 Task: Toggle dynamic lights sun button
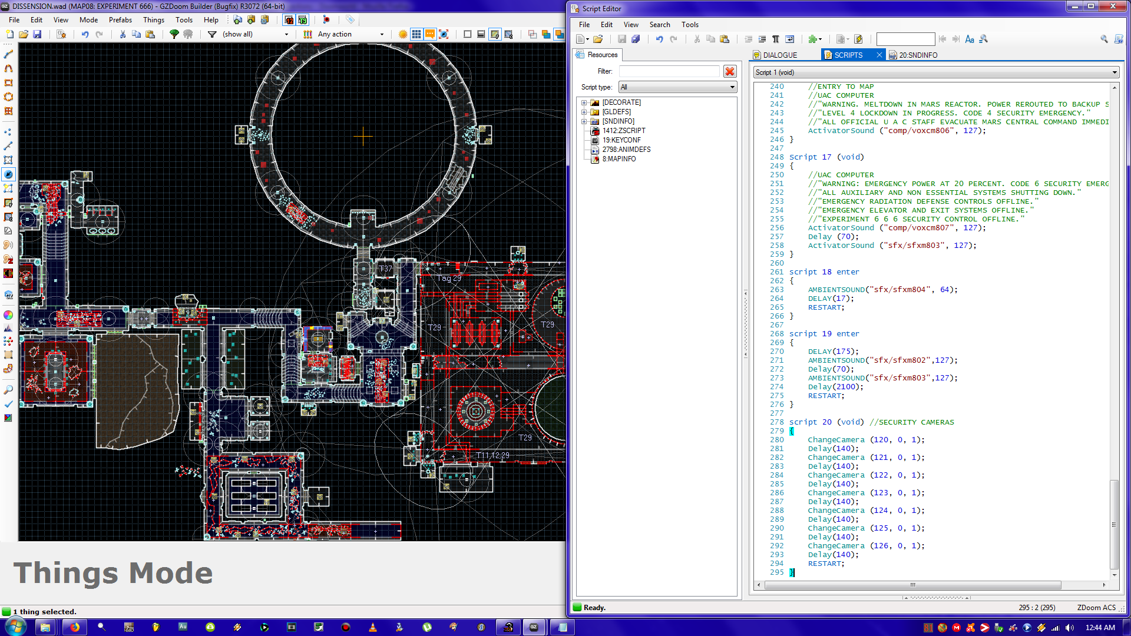403,34
